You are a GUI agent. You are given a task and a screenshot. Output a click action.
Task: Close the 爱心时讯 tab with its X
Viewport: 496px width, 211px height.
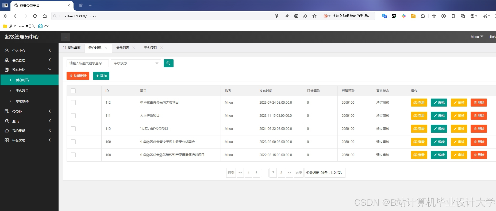(x=106, y=48)
